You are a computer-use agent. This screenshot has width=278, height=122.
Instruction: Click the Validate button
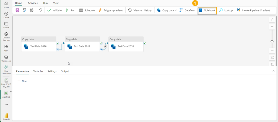[x=54, y=10]
